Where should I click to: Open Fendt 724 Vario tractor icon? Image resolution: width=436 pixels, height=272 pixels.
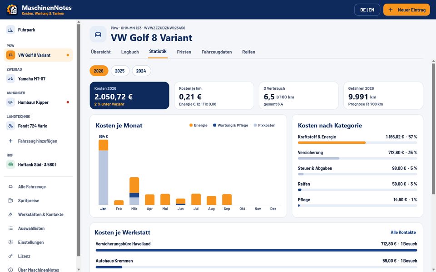click(10, 126)
